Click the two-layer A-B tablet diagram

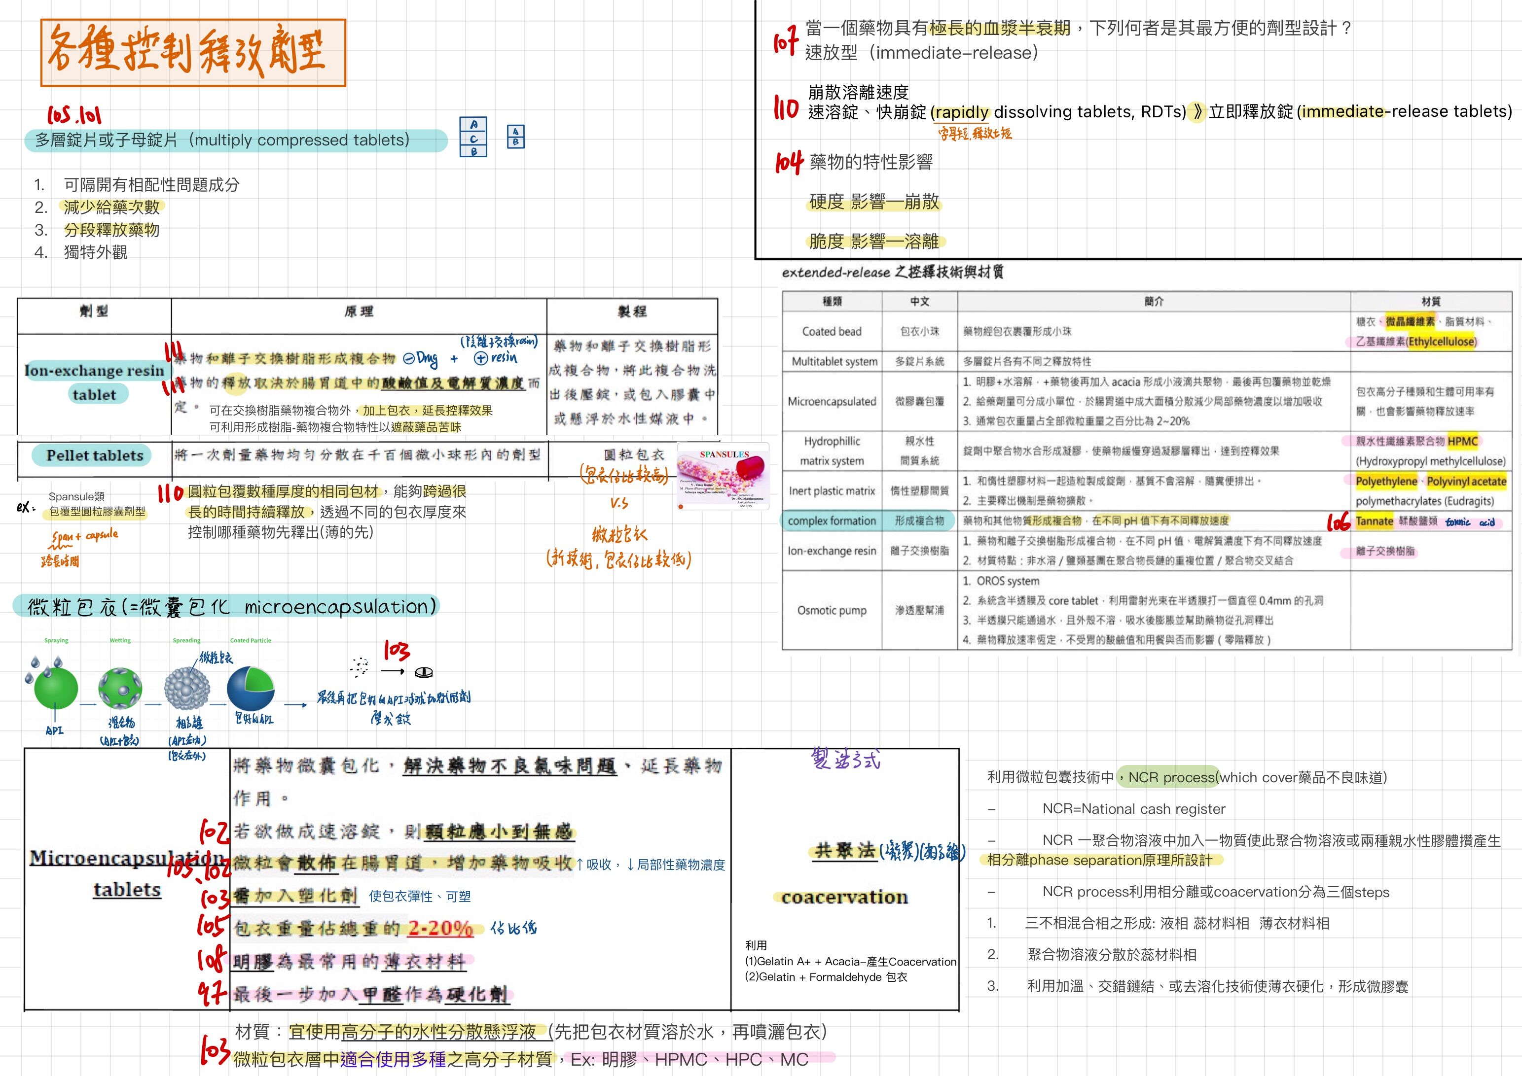pyautogui.click(x=515, y=137)
